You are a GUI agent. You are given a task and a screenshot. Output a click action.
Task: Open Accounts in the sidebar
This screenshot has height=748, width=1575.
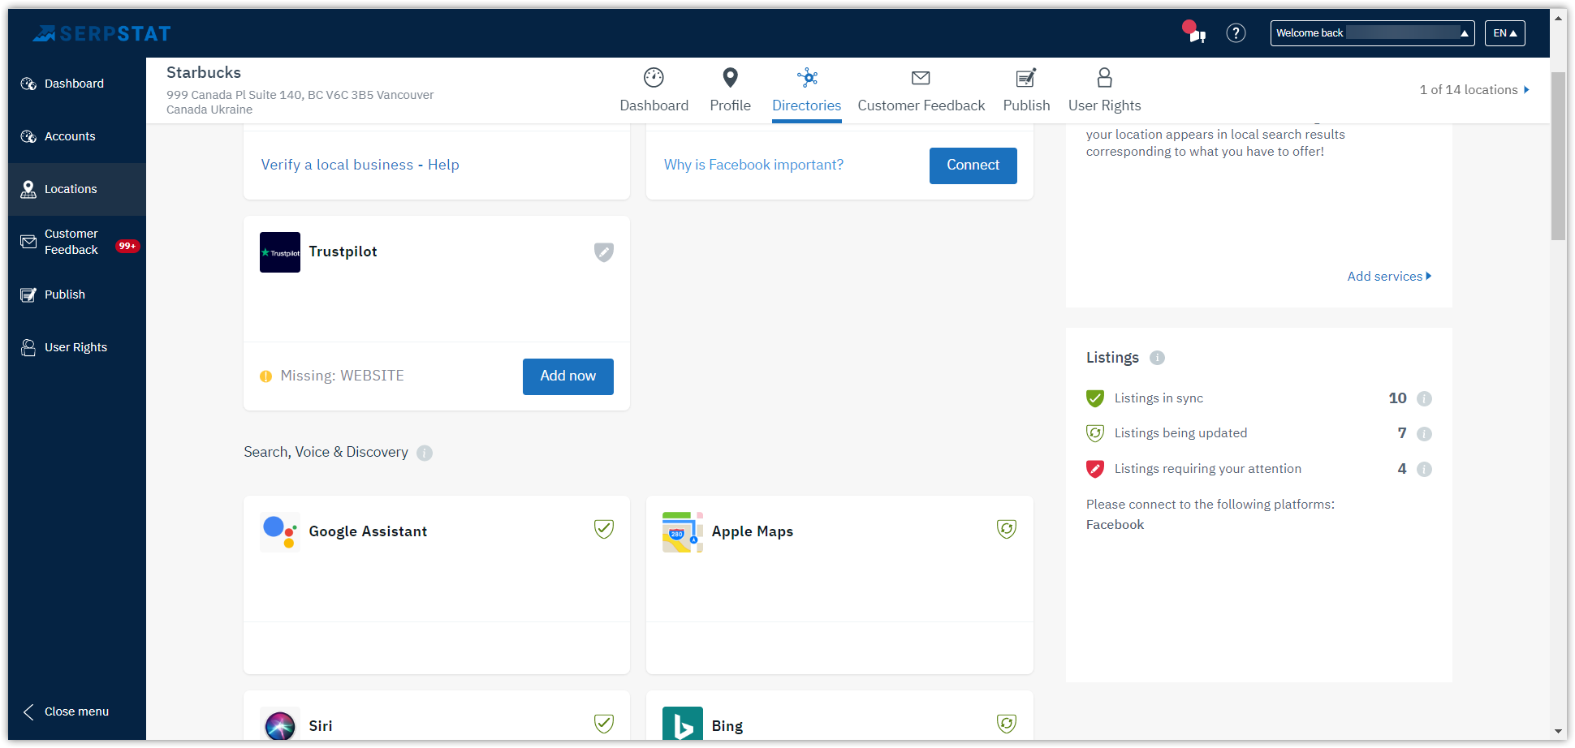click(x=77, y=136)
